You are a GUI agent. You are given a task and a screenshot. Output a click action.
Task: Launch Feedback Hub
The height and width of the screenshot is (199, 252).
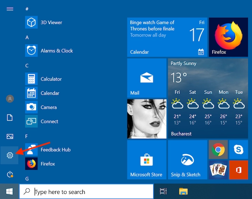coord(48,150)
